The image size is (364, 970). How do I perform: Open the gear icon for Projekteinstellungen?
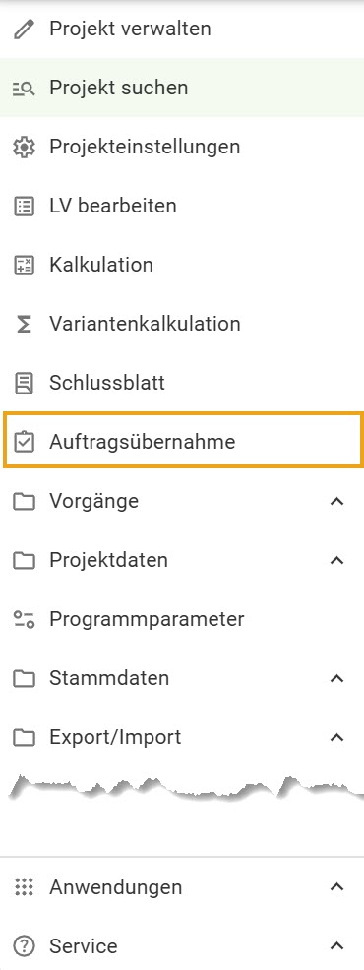(24, 148)
